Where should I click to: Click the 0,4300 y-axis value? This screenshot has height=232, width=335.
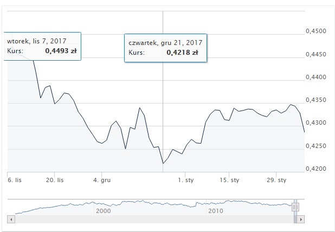[x=316, y=123]
